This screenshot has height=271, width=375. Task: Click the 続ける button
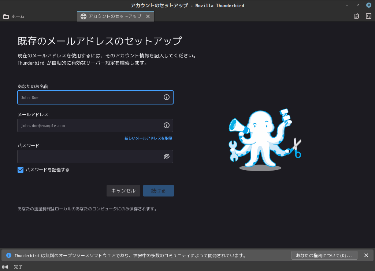(158, 191)
